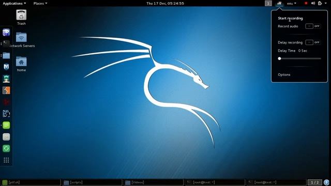Viewport: 331px width, 186px height.
Task: Open the Trash desktop icon
Action: pyautogui.click(x=21, y=17)
